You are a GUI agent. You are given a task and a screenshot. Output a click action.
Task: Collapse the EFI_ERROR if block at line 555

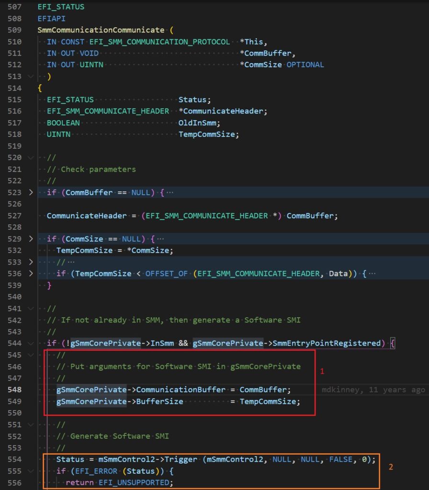coord(31,471)
